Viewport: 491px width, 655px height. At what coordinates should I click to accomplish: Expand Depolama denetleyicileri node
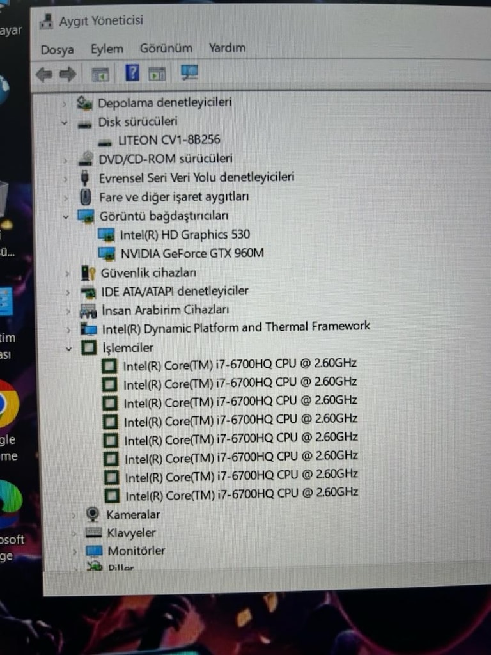tap(65, 103)
